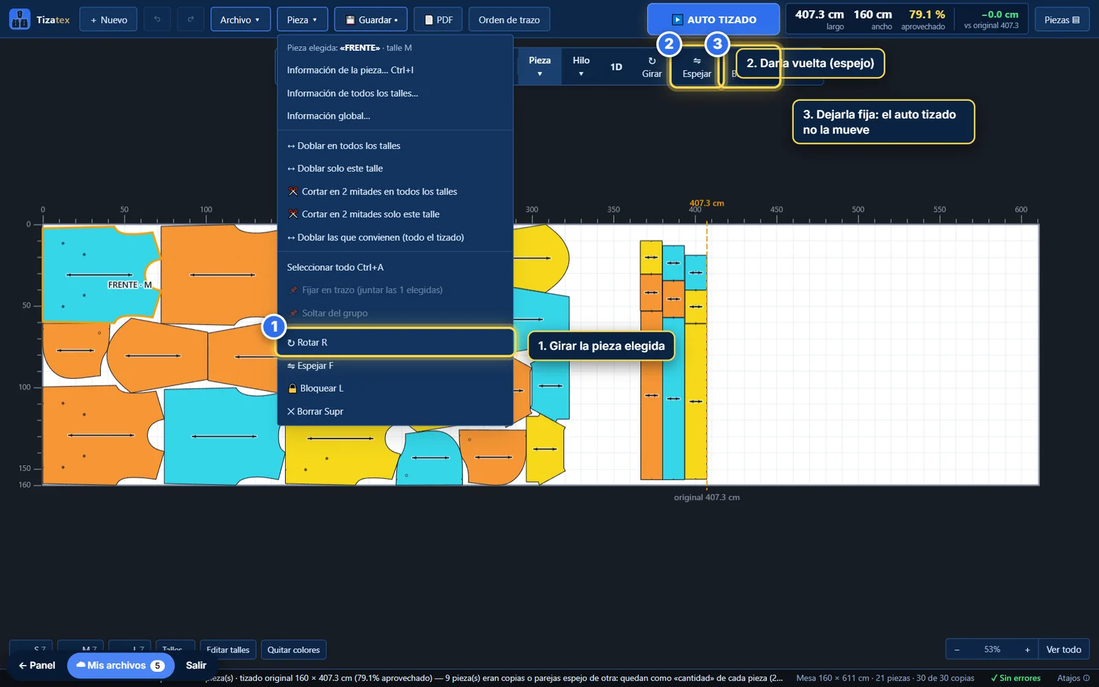Open the Archivo dropdown menu
Image resolution: width=1099 pixels, height=687 pixels.
click(x=240, y=19)
